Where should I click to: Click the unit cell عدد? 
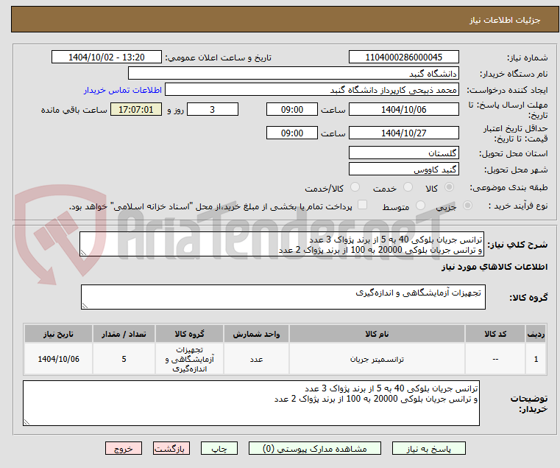point(256,359)
